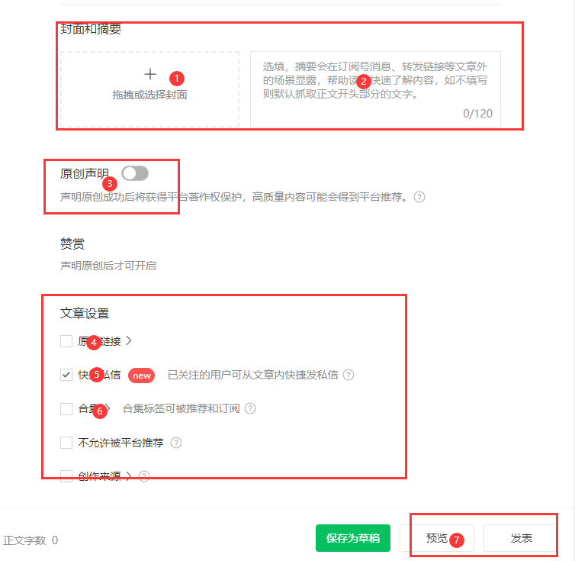Click the 发表 button

[521, 538]
